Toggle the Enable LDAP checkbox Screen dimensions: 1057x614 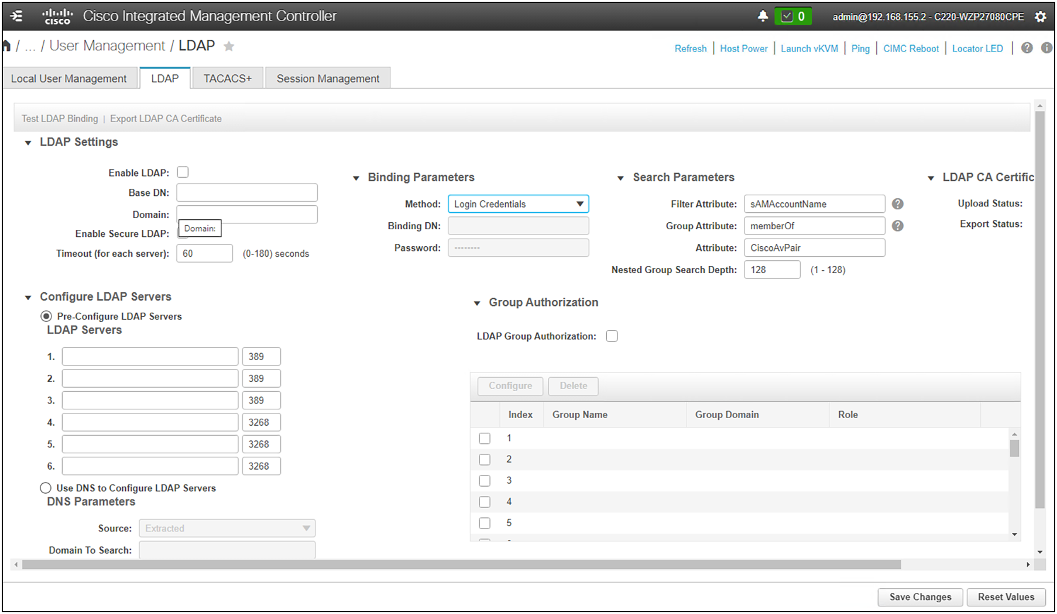pyautogui.click(x=183, y=173)
